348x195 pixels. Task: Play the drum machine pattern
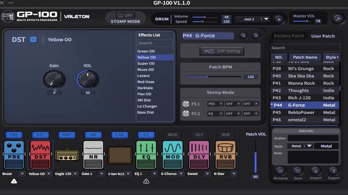point(279,19)
